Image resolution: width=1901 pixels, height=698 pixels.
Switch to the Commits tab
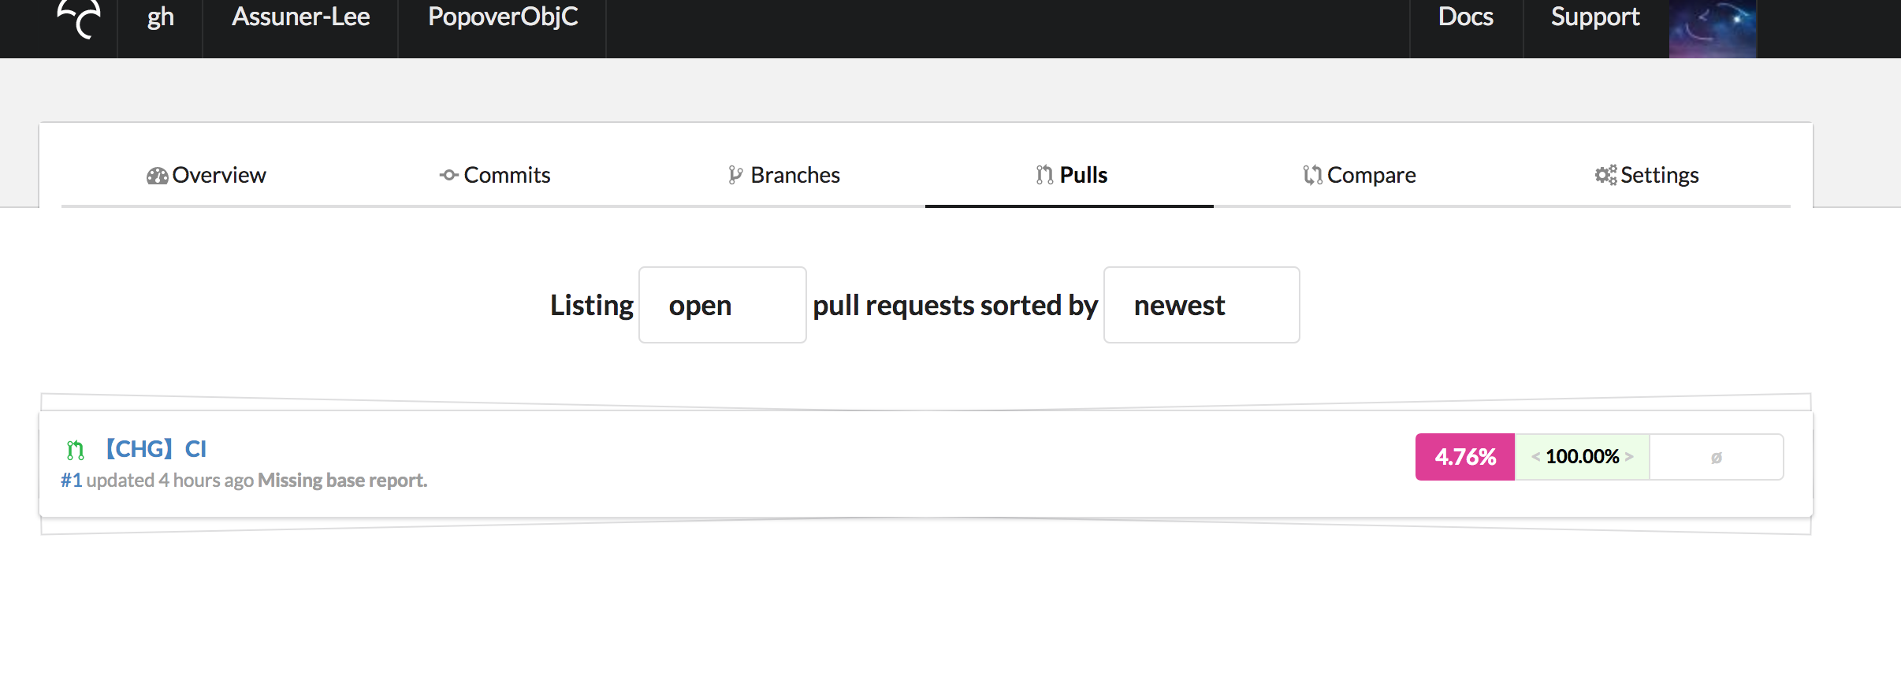tap(495, 175)
